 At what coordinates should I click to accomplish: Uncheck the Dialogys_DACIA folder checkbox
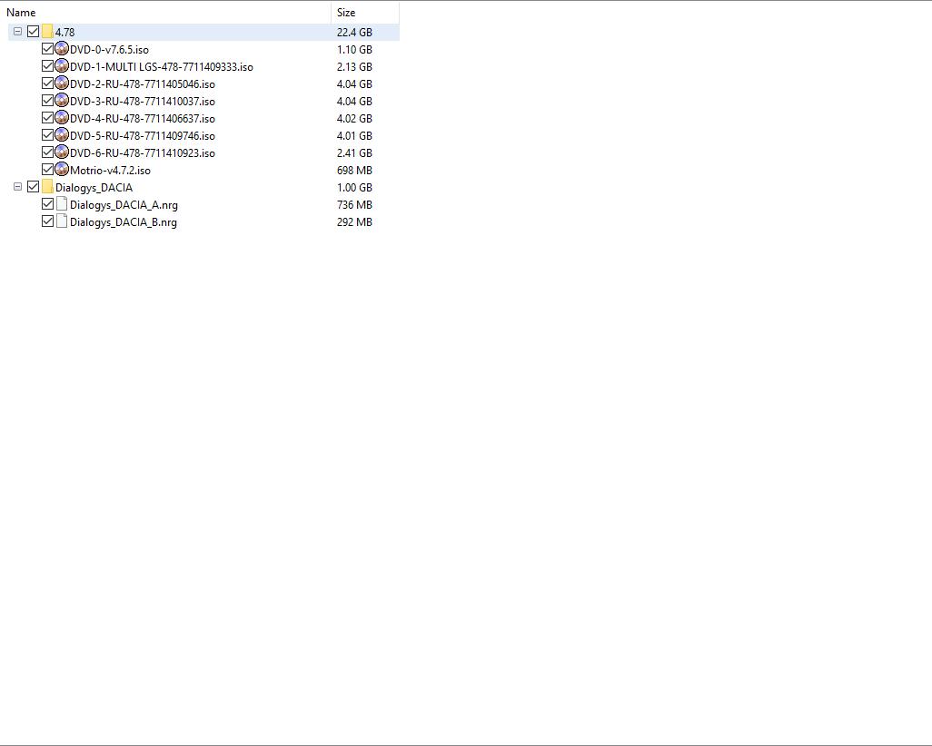pyautogui.click(x=34, y=187)
